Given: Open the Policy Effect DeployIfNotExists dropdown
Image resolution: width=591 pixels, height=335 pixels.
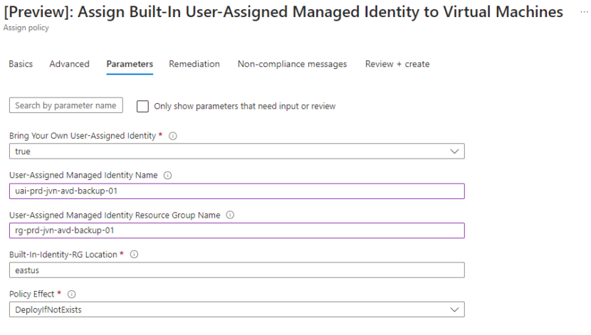Looking at the screenshot, I should (x=236, y=310).
